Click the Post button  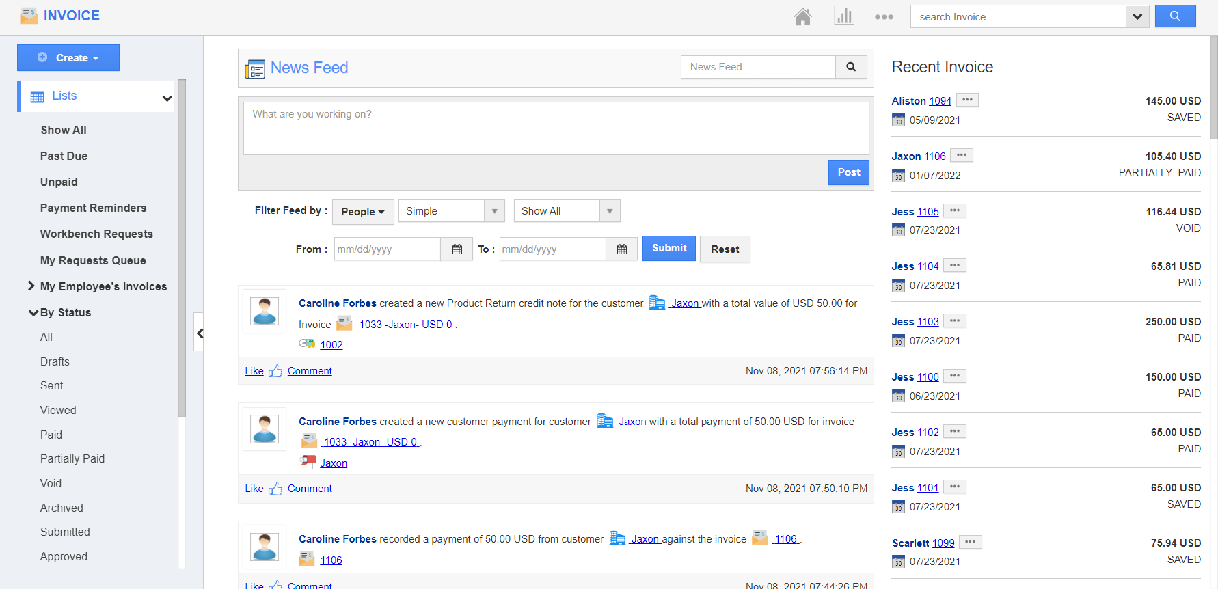click(x=849, y=172)
